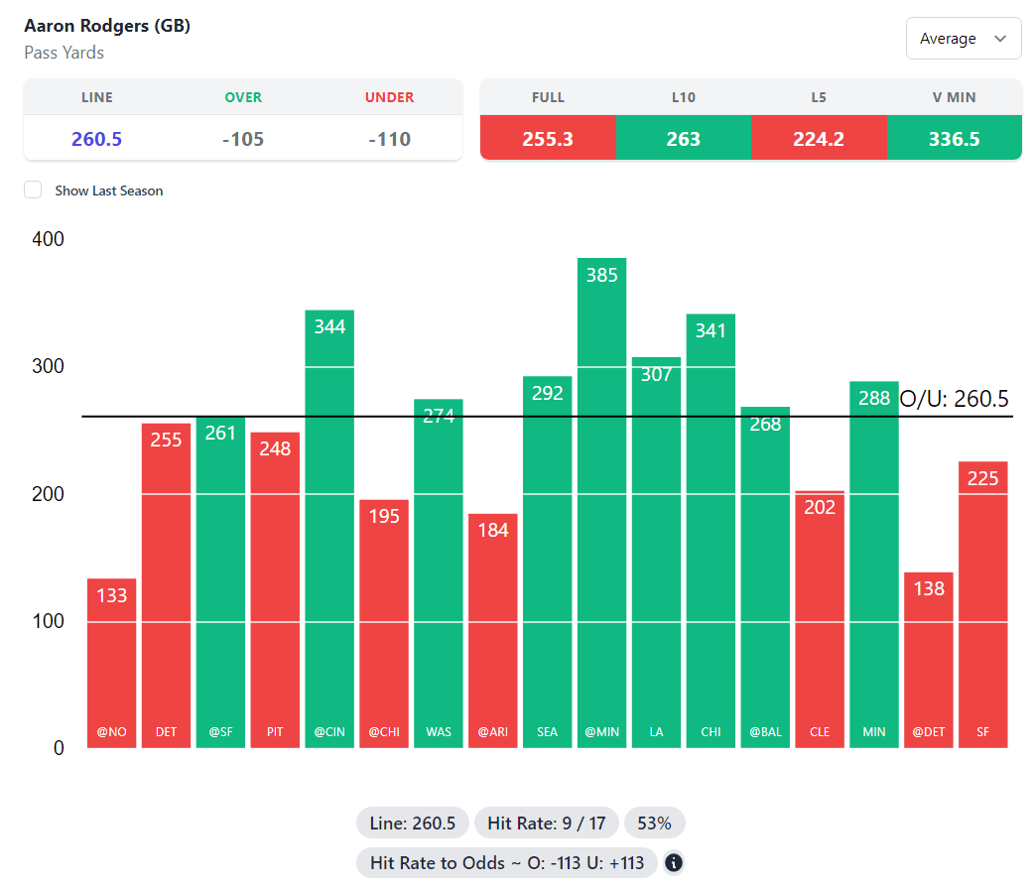Click the Hit Rate: 9 / 17 pill
The height and width of the screenshot is (888, 1035).
point(547,823)
